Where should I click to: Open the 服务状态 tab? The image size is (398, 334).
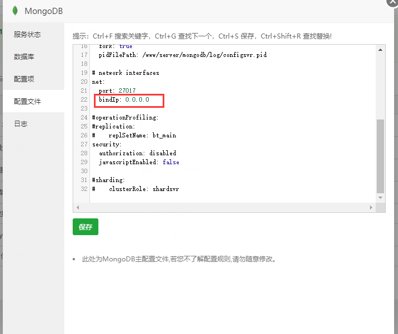tap(34, 34)
